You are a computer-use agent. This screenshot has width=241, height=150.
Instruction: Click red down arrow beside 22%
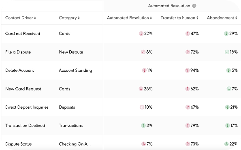(x=141, y=34)
